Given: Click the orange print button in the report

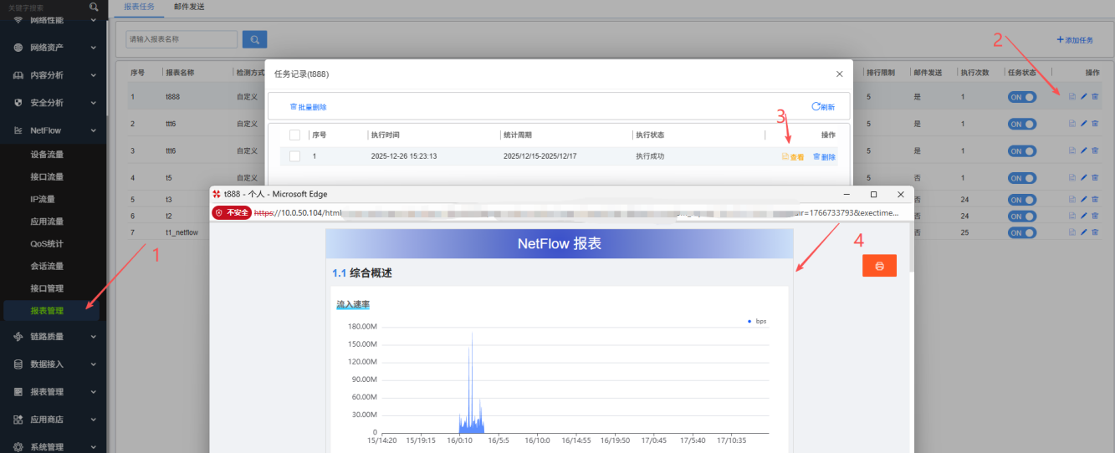Looking at the screenshot, I should pyautogui.click(x=879, y=266).
